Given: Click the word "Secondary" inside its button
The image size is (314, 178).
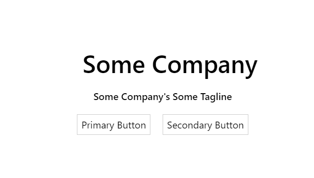Looking at the screenshot, I should [190, 126].
